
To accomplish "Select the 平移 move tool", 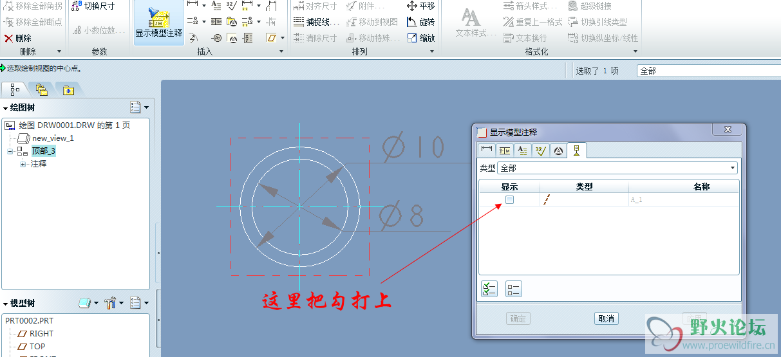I will 420,6.
